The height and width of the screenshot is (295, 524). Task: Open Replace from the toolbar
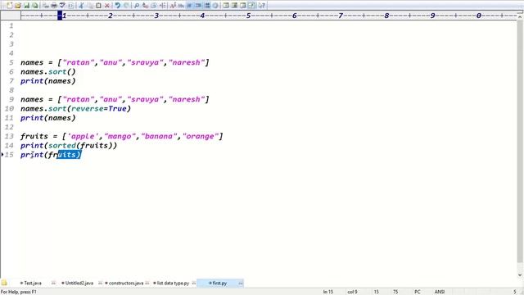click(x=145, y=6)
